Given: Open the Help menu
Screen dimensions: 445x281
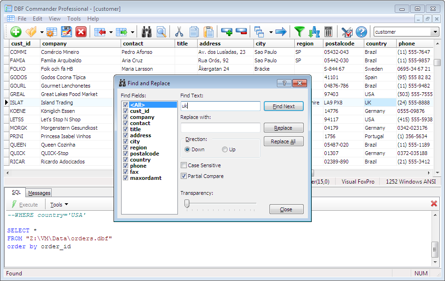Looking at the screenshot, I should click(x=93, y=18).
